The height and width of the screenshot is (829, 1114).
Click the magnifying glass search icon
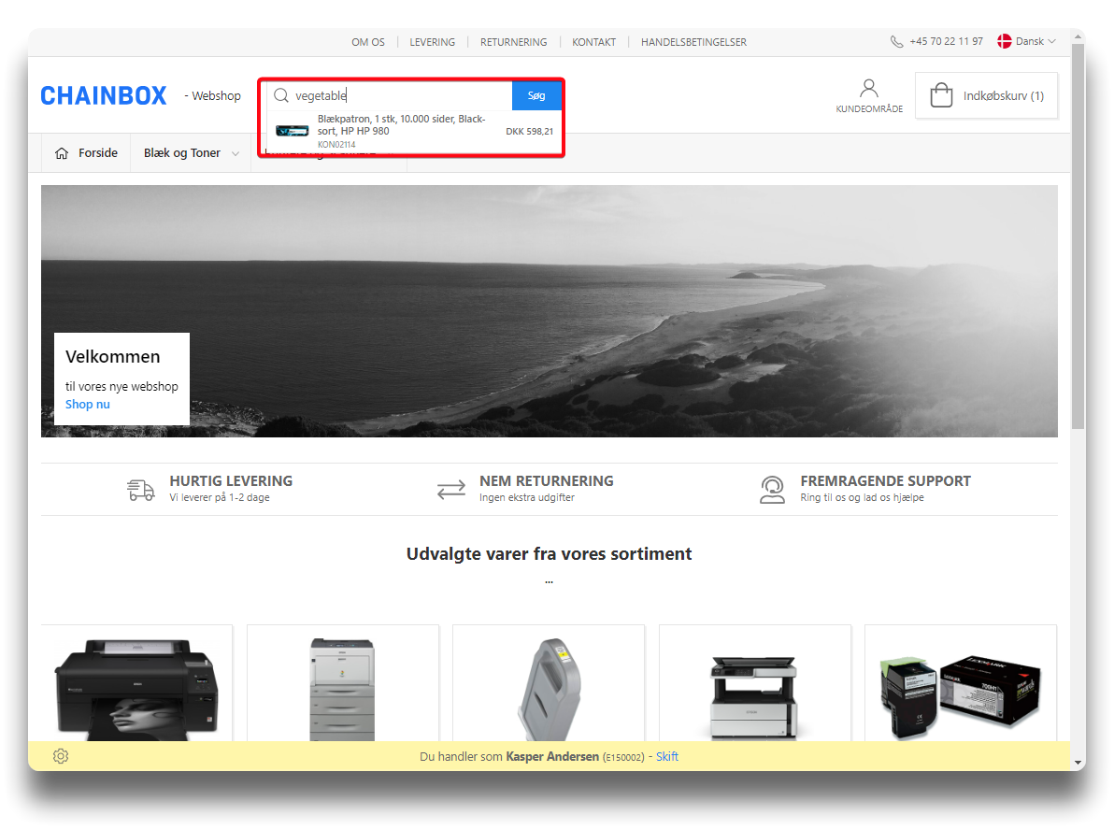point(280,95)
